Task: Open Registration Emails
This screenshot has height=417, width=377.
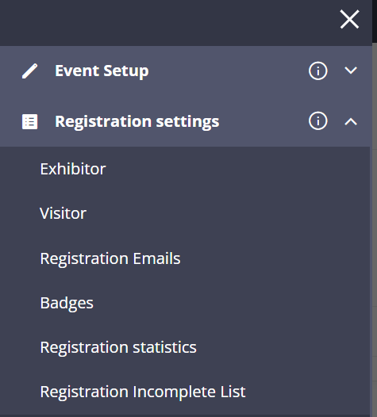Action: click(x=110, y=258)
